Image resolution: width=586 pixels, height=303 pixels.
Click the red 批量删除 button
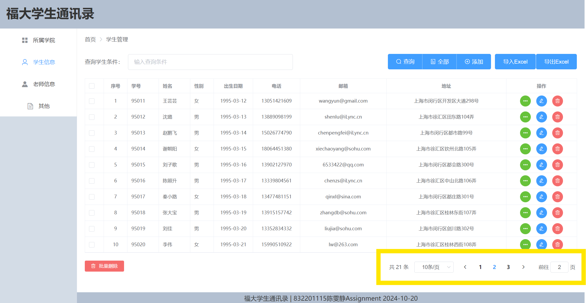(104, 266)
